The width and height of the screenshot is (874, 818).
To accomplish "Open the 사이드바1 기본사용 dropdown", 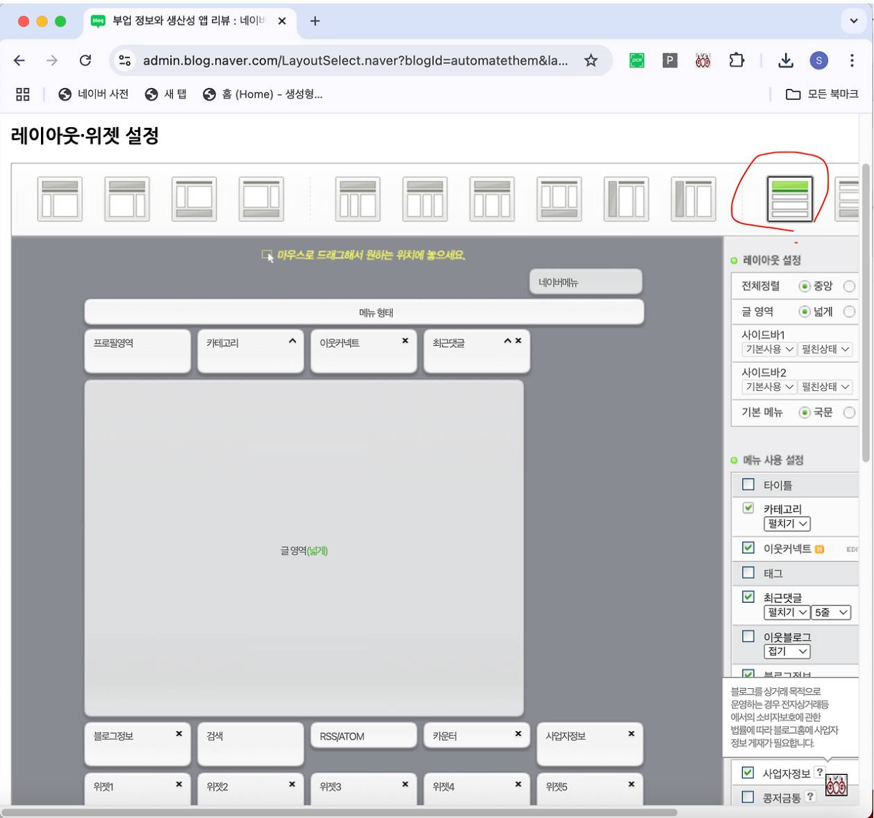I will (x=769, y=349).
